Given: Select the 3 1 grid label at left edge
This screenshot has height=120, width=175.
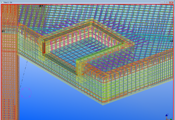Looking at the screenshot, I should pyautogui.click(x=3, y=31).
